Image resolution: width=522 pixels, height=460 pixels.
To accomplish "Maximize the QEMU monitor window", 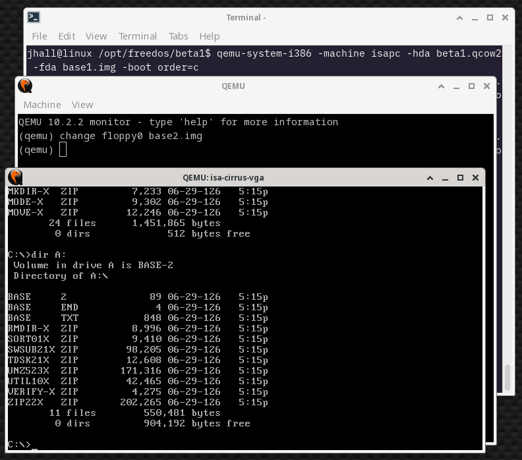I will click(471, 86).
